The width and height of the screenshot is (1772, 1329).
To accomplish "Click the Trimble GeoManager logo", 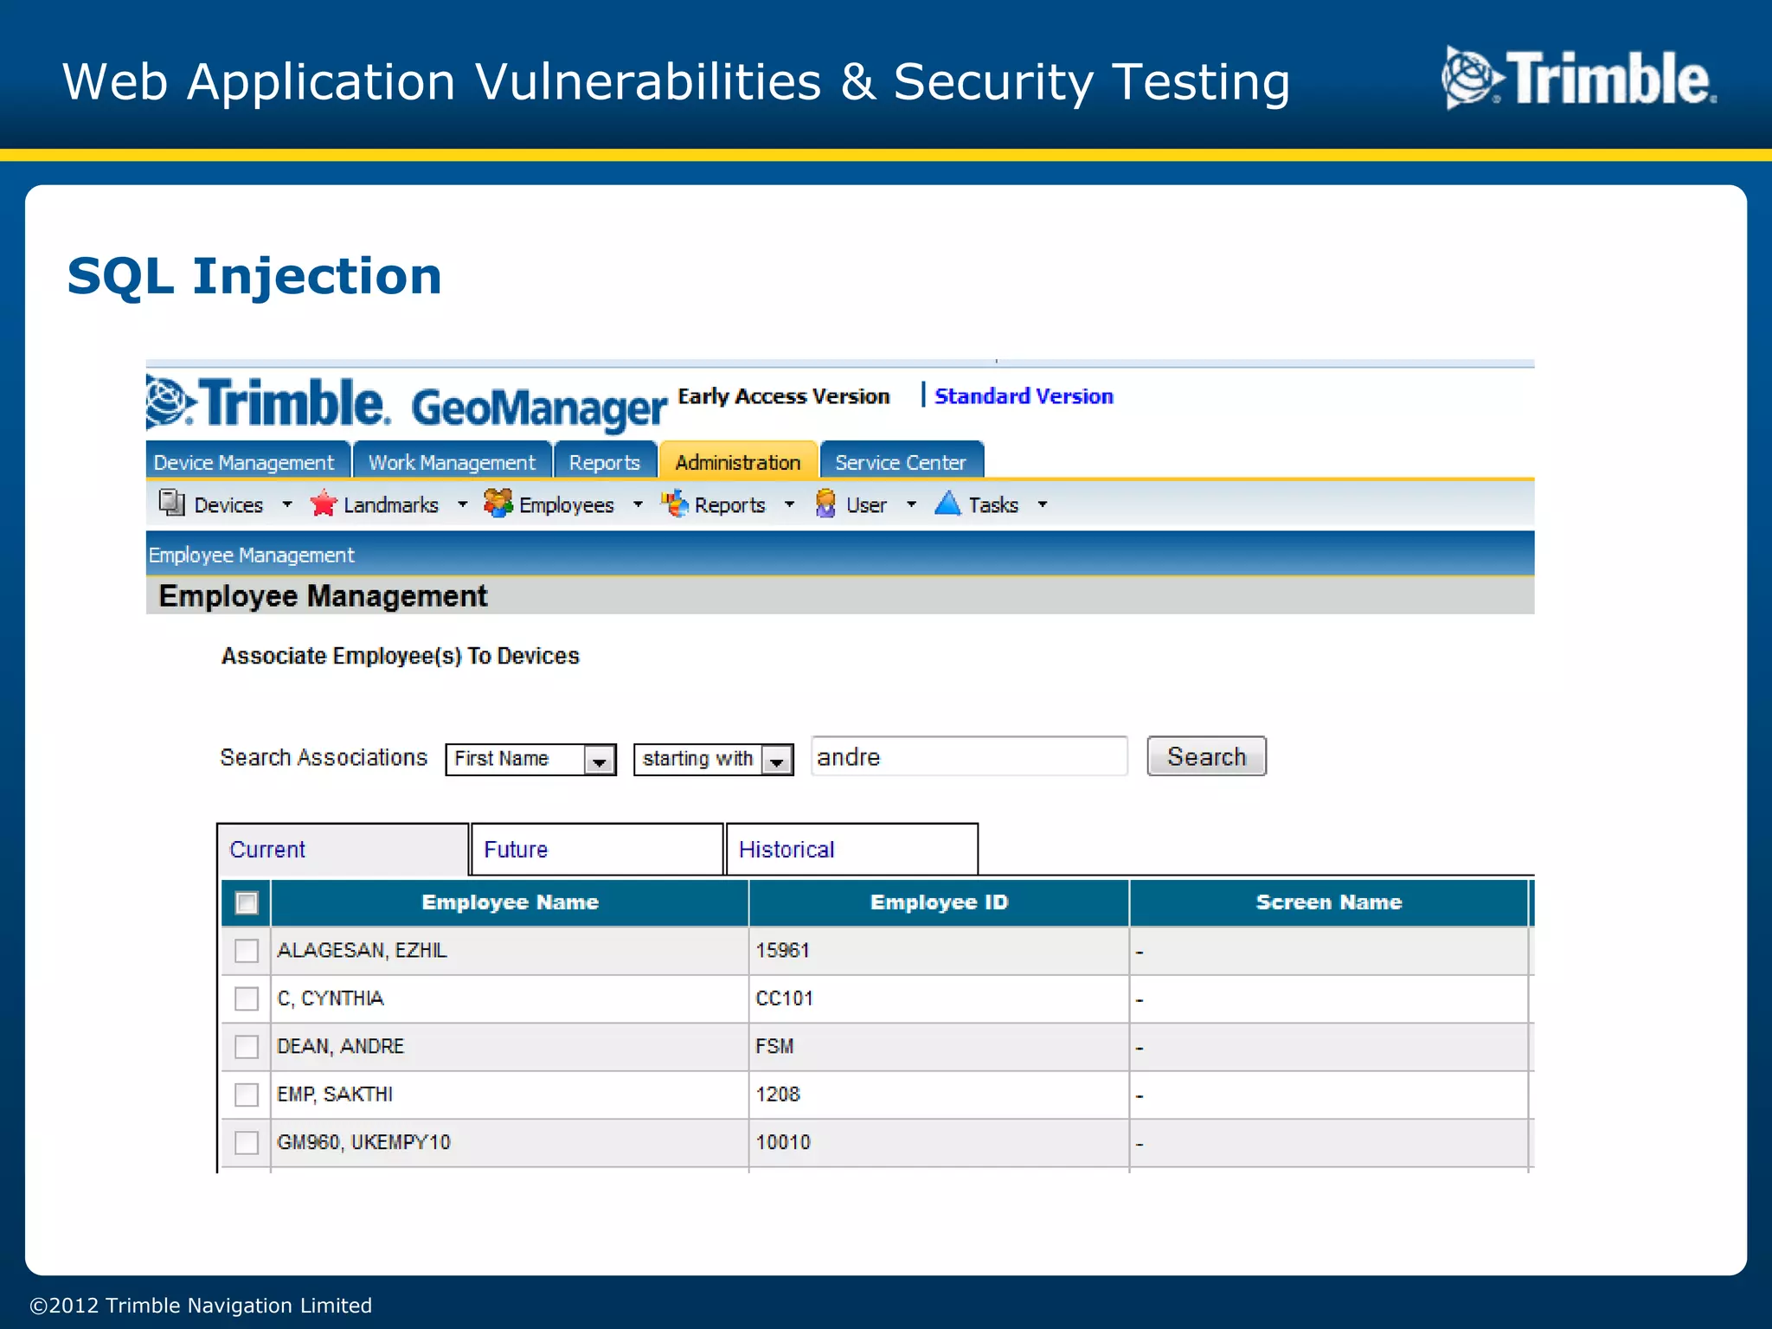I will [x=406, y=404].
